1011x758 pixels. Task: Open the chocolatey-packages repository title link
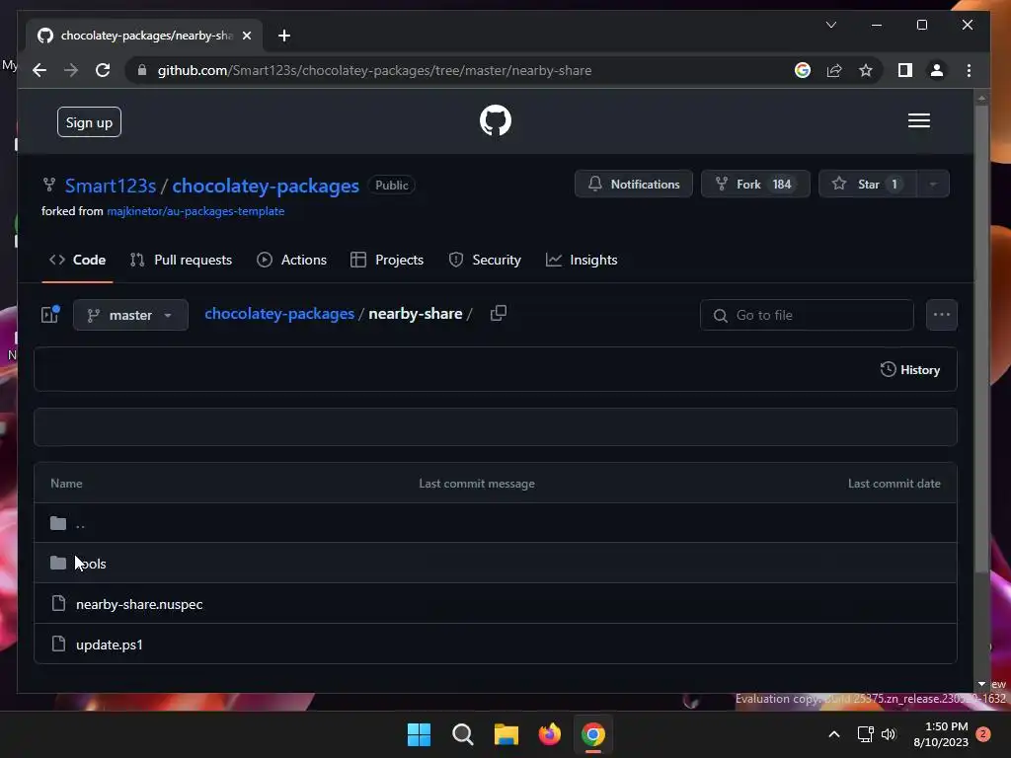click(266, 186)
